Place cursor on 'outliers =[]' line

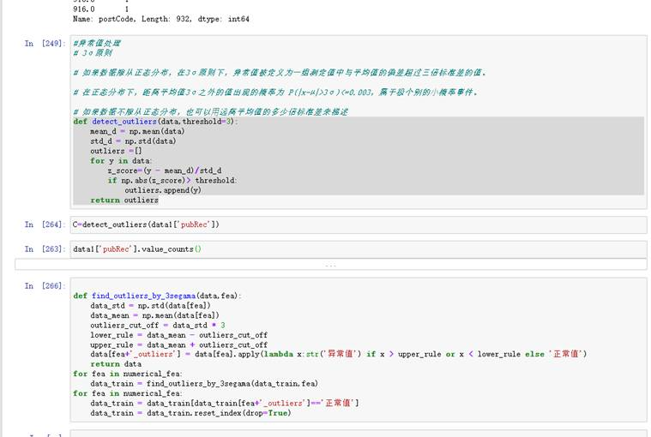116,151
